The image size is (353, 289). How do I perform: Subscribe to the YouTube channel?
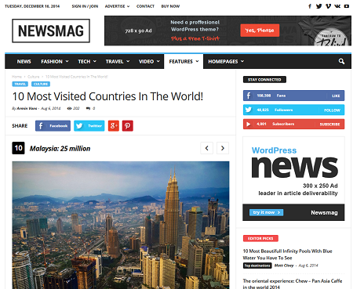point(329,125)
